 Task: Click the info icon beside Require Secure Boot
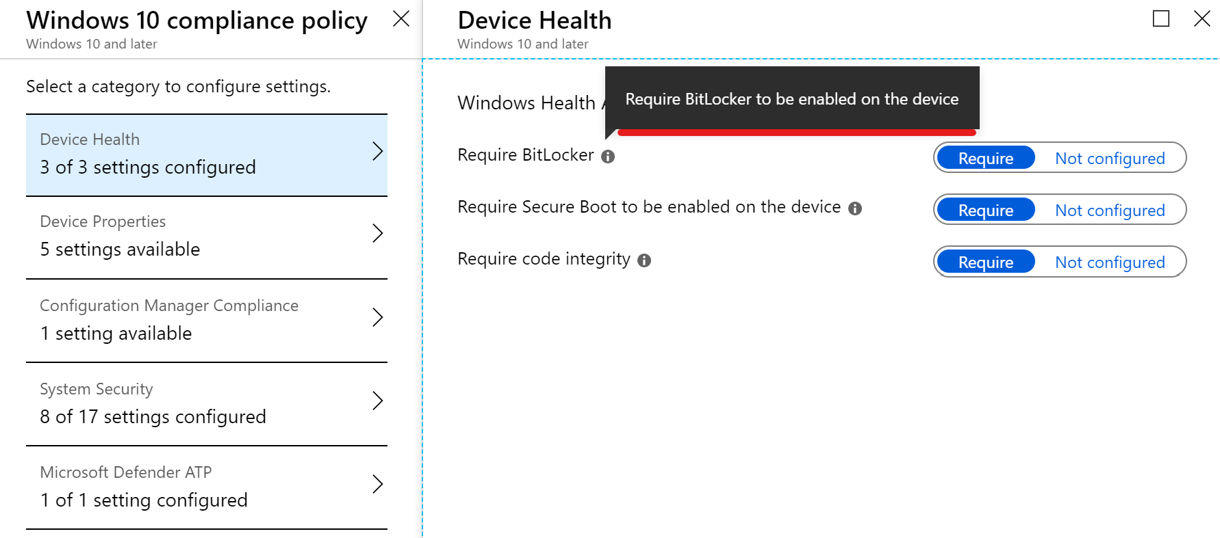855,209
